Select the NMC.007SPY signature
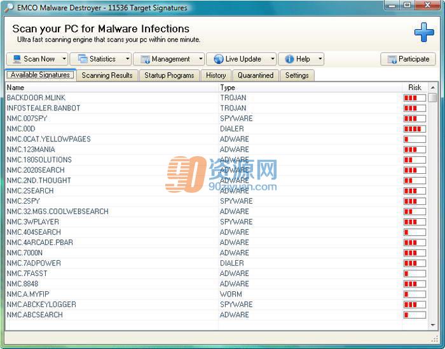Screen dimensions: 445x349 (x=217, y=119)
